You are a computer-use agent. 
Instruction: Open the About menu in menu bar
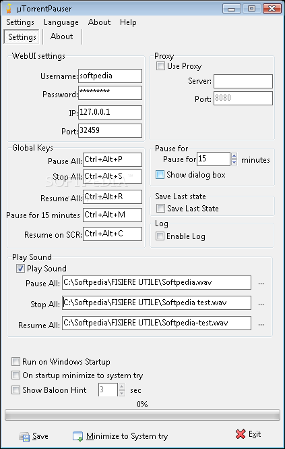(x=99, y=22)
